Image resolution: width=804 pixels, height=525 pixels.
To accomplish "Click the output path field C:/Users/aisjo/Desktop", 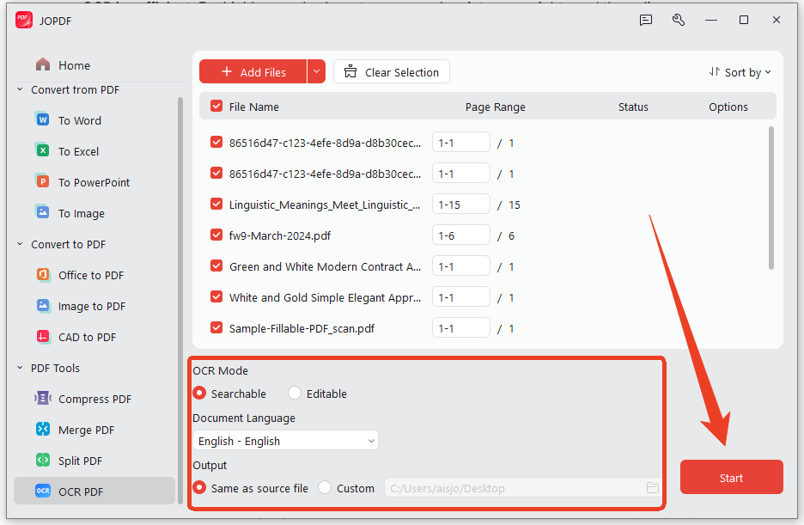I will point(522,487).
